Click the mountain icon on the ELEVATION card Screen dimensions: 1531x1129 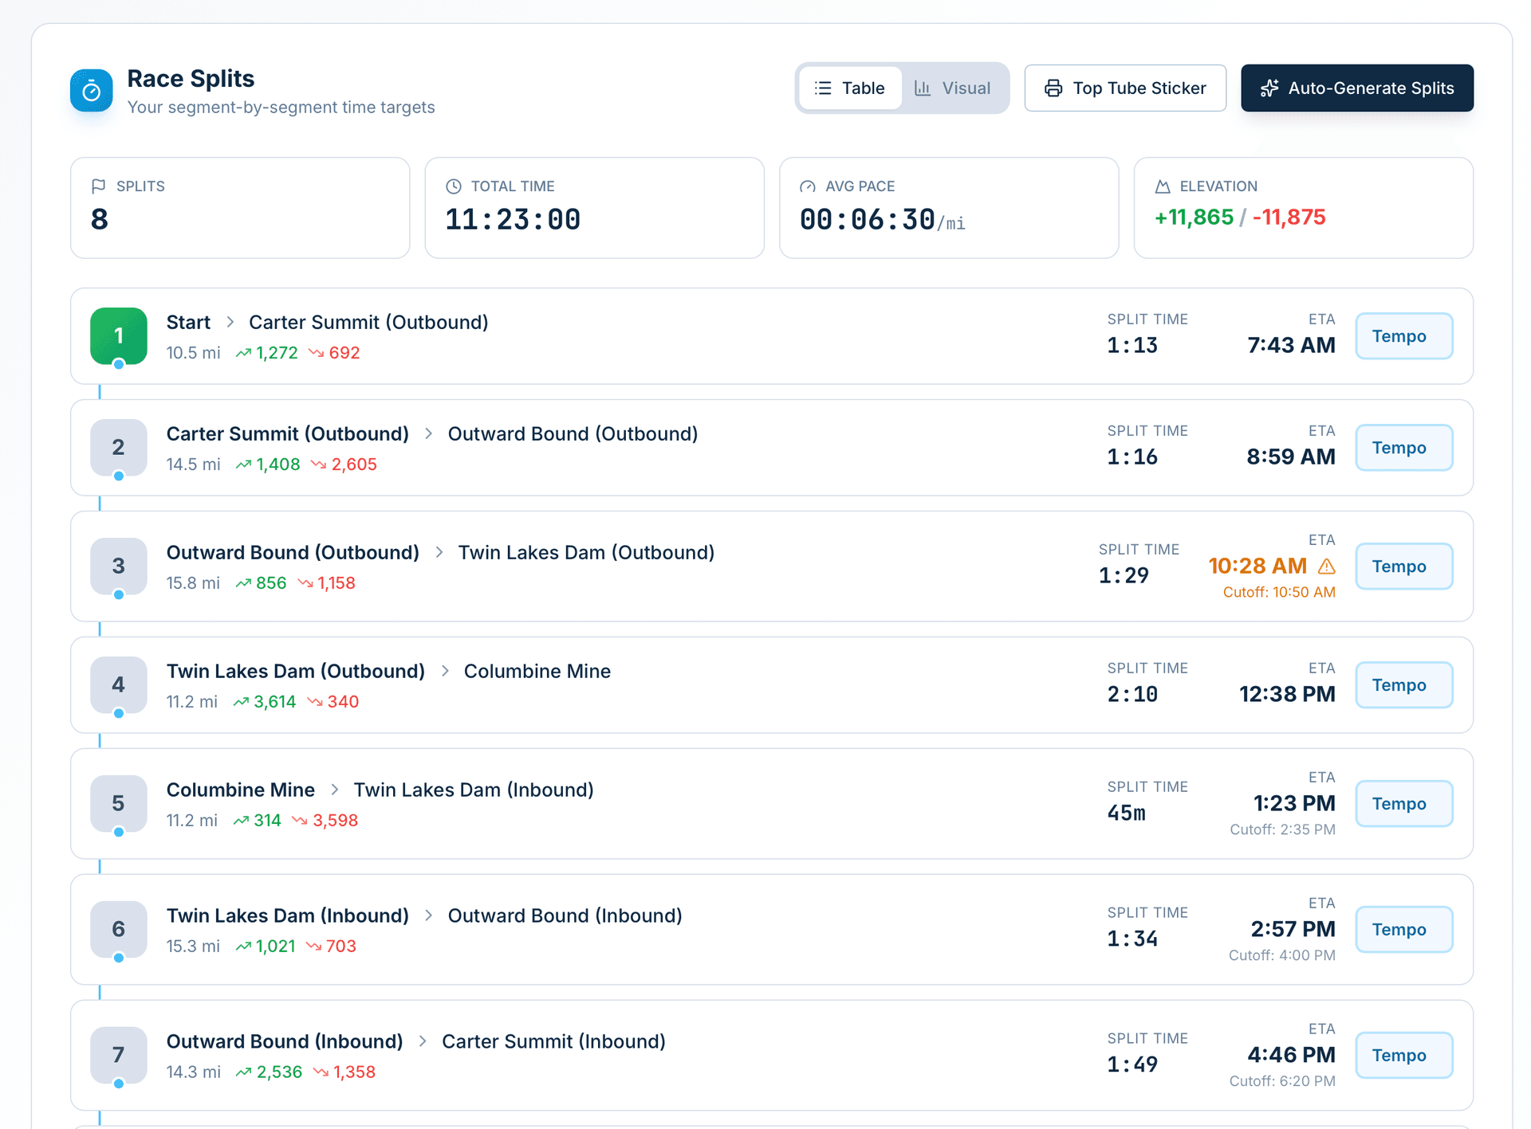click(1162, 186)
